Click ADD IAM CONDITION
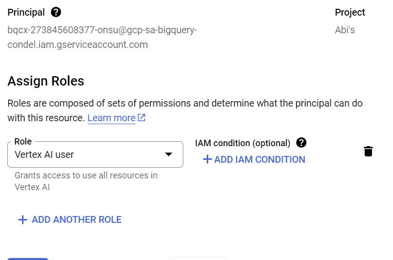Screen dimensions: 393x260 [260, 159]
